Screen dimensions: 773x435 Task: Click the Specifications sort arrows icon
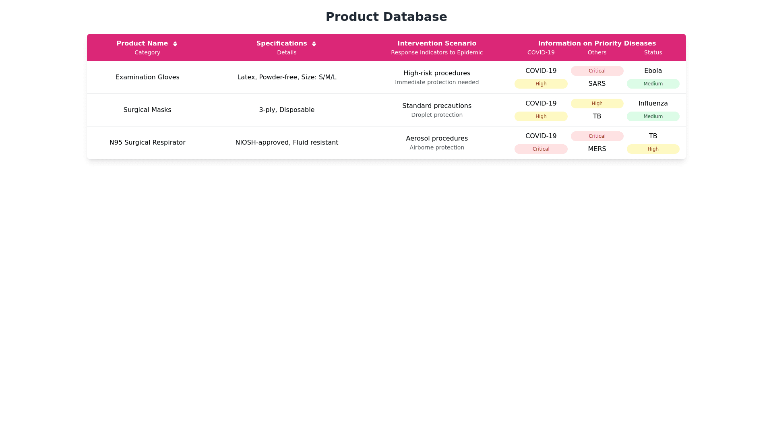pyautogui.click(x=314, y=44)
